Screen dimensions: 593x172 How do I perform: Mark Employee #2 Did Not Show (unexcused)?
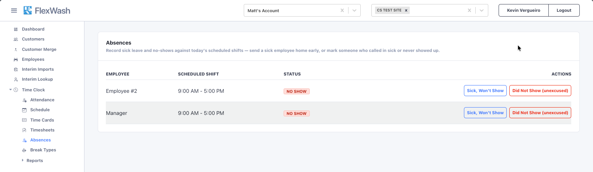(x=540, y=91)
